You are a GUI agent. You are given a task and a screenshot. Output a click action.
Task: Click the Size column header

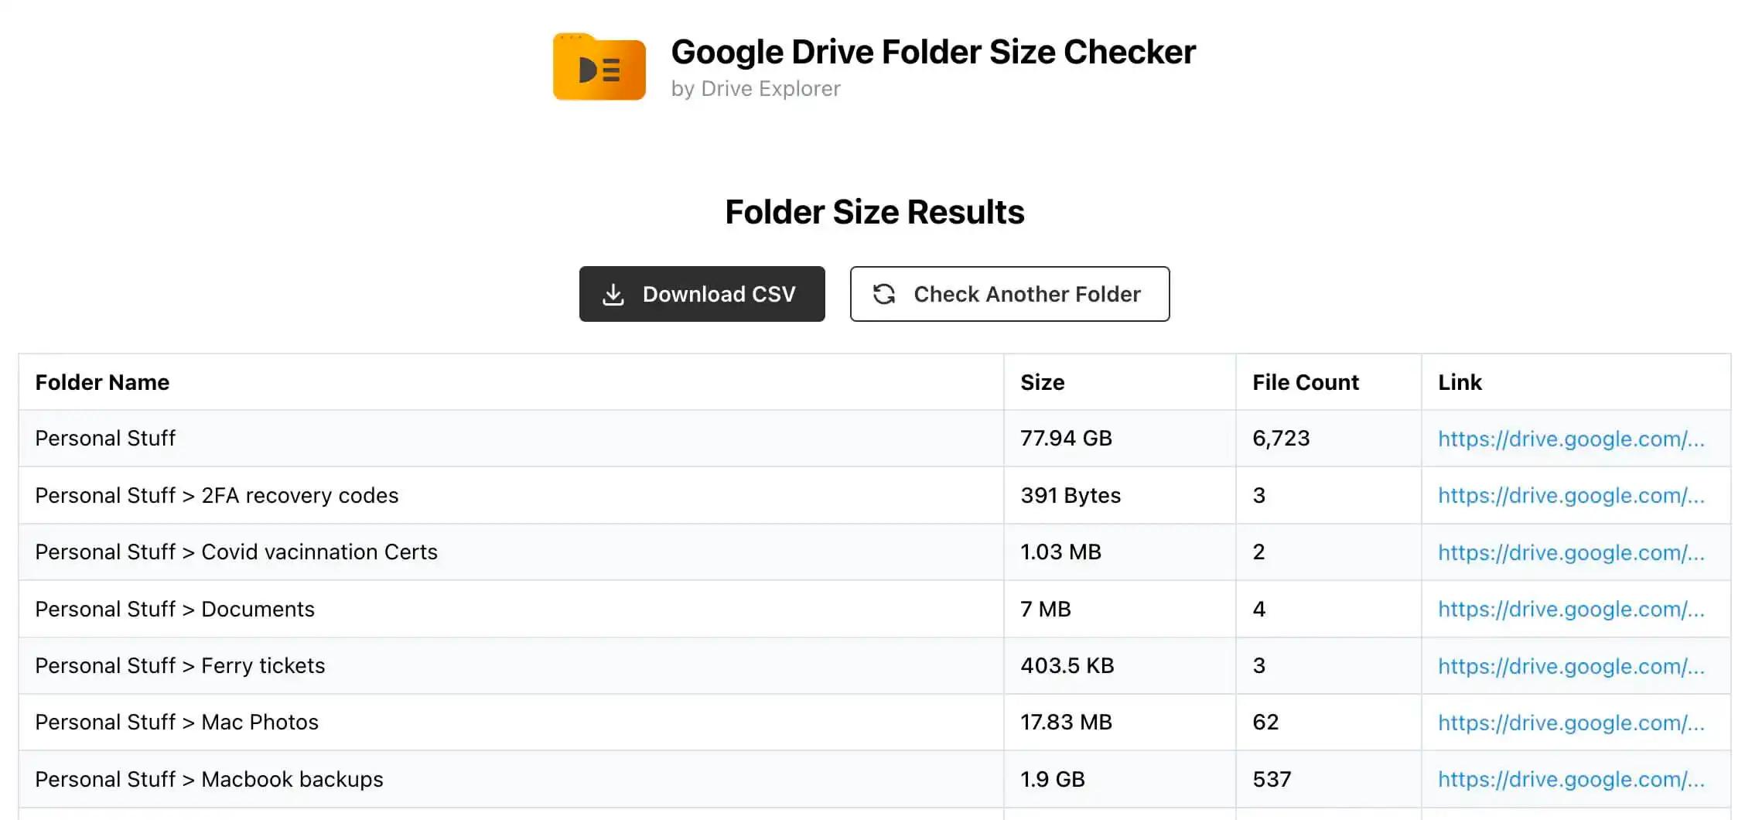[x=1042, y=382]
